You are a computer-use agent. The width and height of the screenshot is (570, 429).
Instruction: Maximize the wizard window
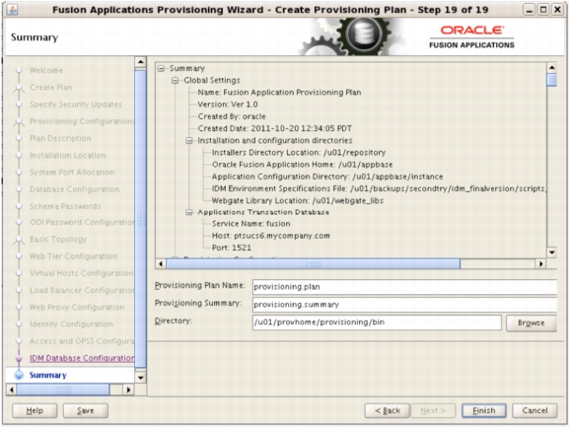click(543, 10)
